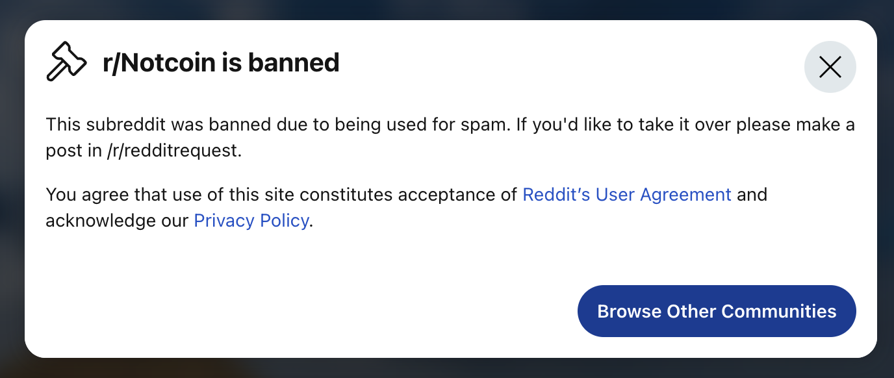Click the word 'Agreement' in blue link

(x=686, y=194)
